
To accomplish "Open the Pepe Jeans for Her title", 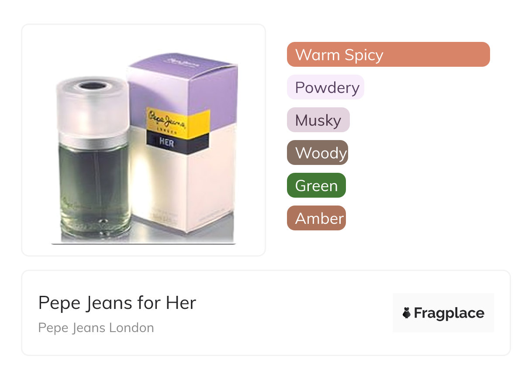I will point(117,302).
